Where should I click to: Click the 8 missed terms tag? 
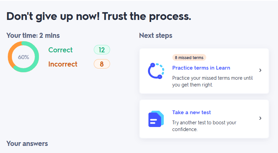(x=189, y=58)
